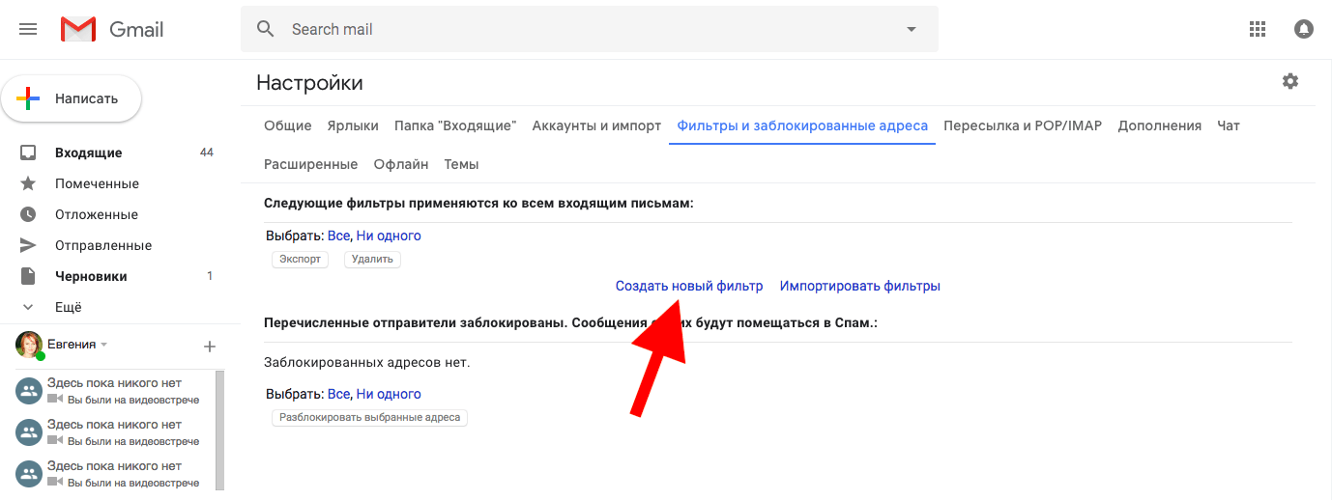Image resolution: width=1332 pixels, height=500 pixels.
Task: Switch to the Аккаунты и импорт tab
Action: [596, 125]
